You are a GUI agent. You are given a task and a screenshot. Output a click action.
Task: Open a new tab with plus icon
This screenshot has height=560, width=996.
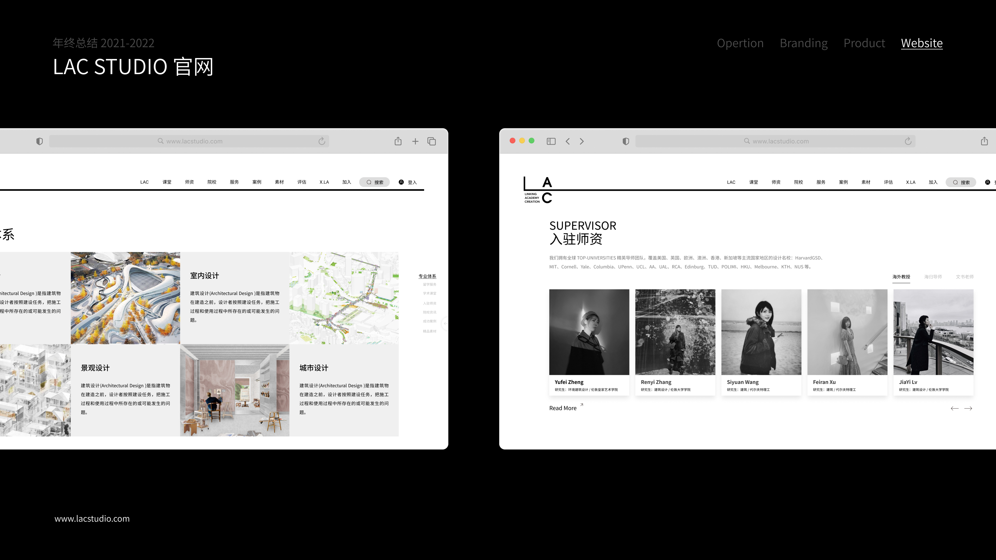click(415, 142)
